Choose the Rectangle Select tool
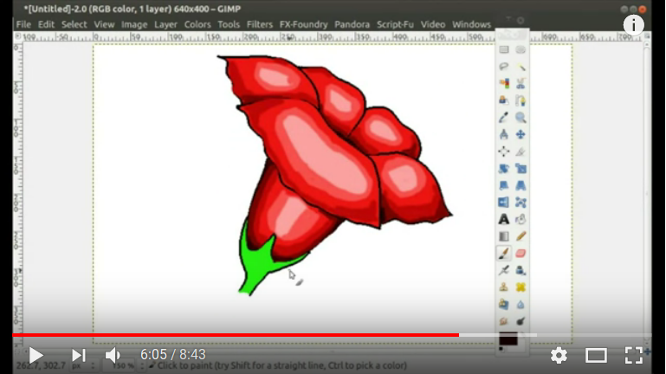The width and height of the screenshot is (666, 374). pos(503,50)
